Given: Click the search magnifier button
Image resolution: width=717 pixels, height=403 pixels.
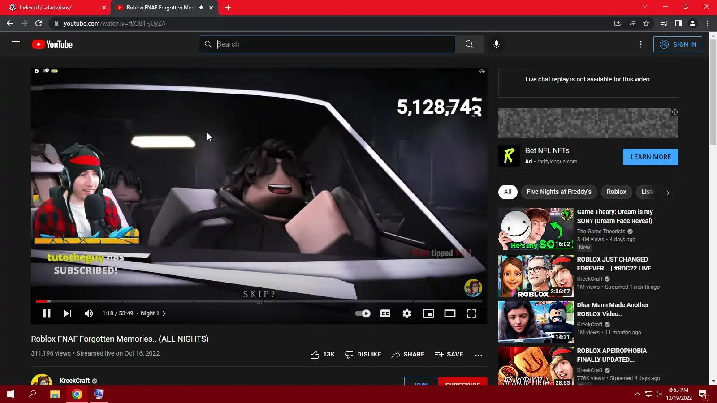Looking at the screenshot, I should coord(469,44).
